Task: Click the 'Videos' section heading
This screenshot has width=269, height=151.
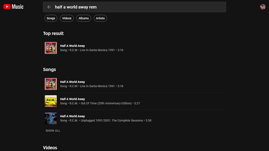Action: tap(50, 148)
